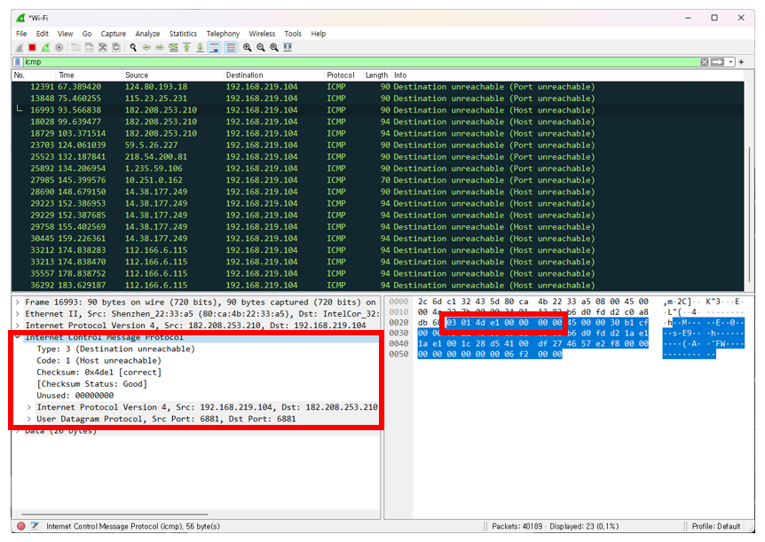Select packet 12391 from 124.80.193.18

pos(378,87)
